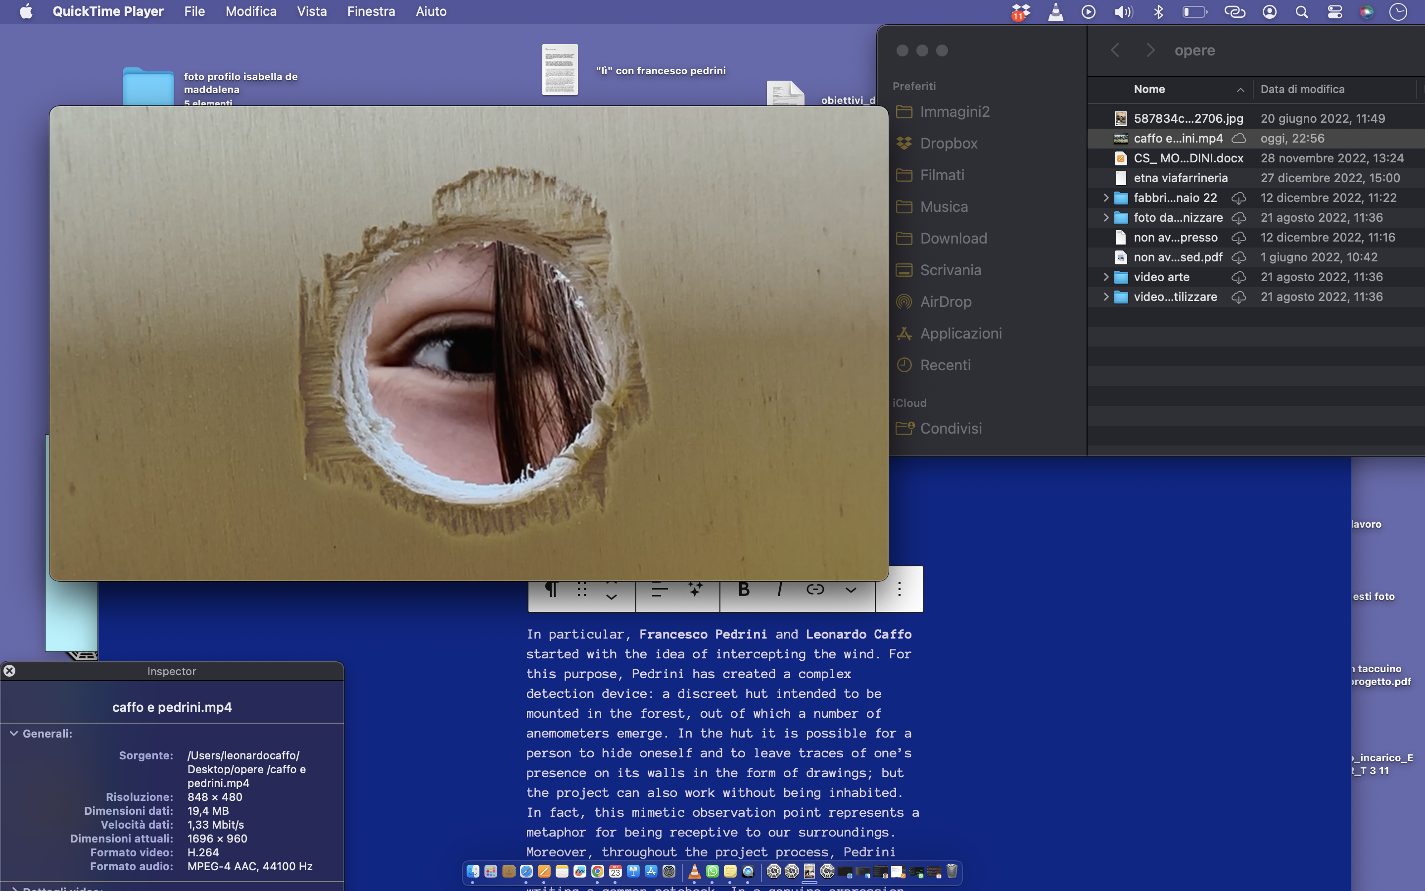
Task: Toggle italic formatting in editor toolbar
Action: (x=780, y=589)
